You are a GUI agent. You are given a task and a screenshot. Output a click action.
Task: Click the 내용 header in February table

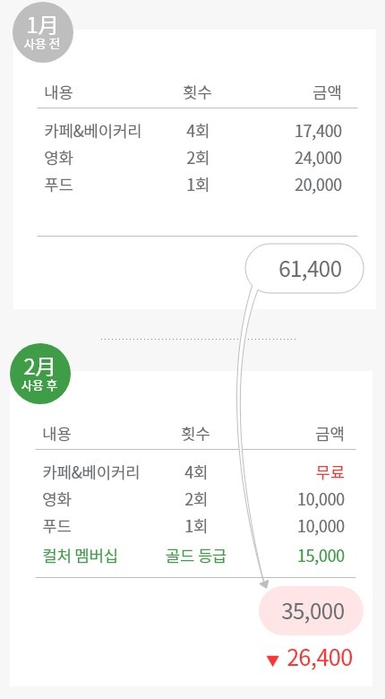point(57,434)
